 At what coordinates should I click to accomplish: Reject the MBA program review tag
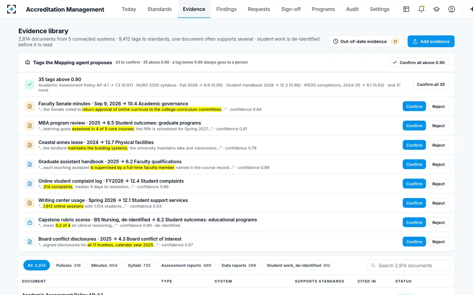pyautogui.click(x=439, y=126)
